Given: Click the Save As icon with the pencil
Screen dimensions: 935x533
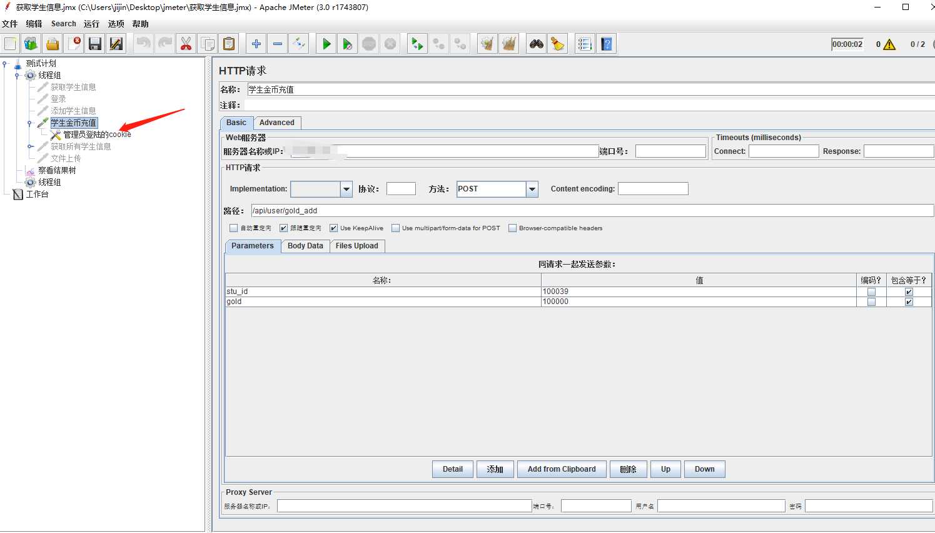Looking at the screenshot, I should point(116,44).
